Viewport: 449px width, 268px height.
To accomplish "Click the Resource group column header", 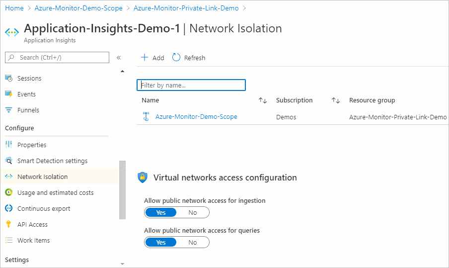I will click(372, 100).
